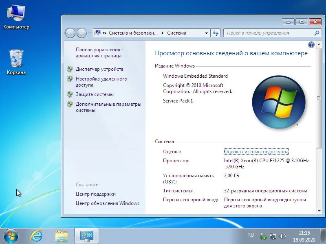Click the scrollbar up arrow
This screenshot has height=244, width=326.
tap(319, 44)
